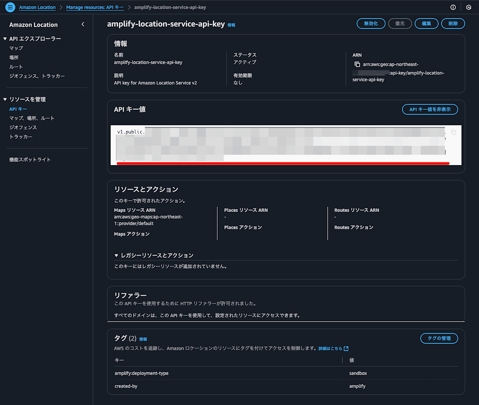
Task: Click the Amazon Location sidebar title
Action: [x=34, y=25]
